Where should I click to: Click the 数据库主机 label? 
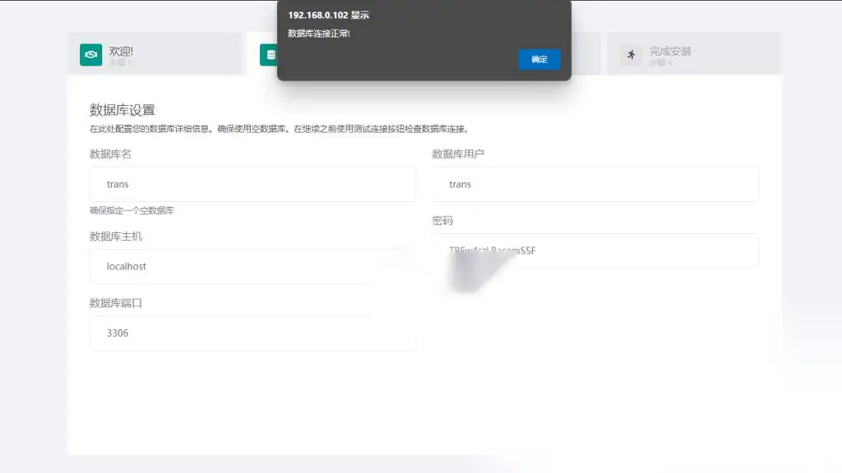[x=115, y=236]
